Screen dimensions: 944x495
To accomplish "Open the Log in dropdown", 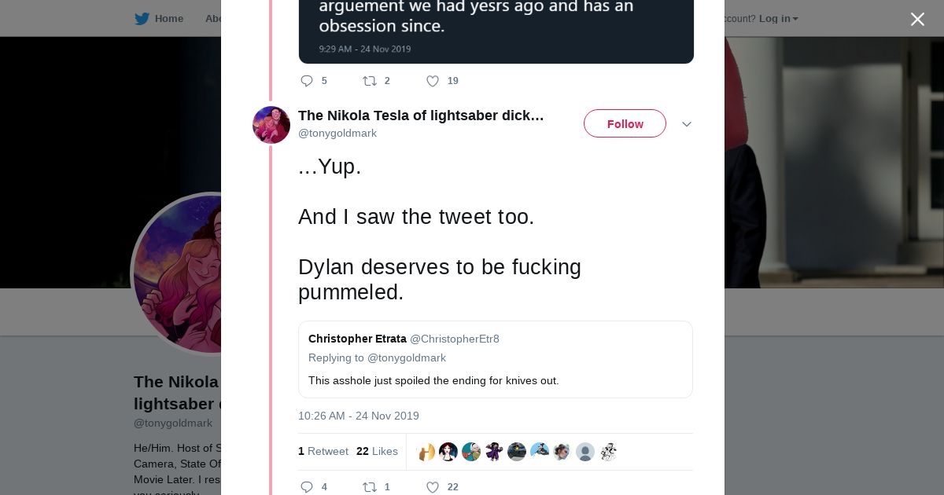I will point(778,19).
